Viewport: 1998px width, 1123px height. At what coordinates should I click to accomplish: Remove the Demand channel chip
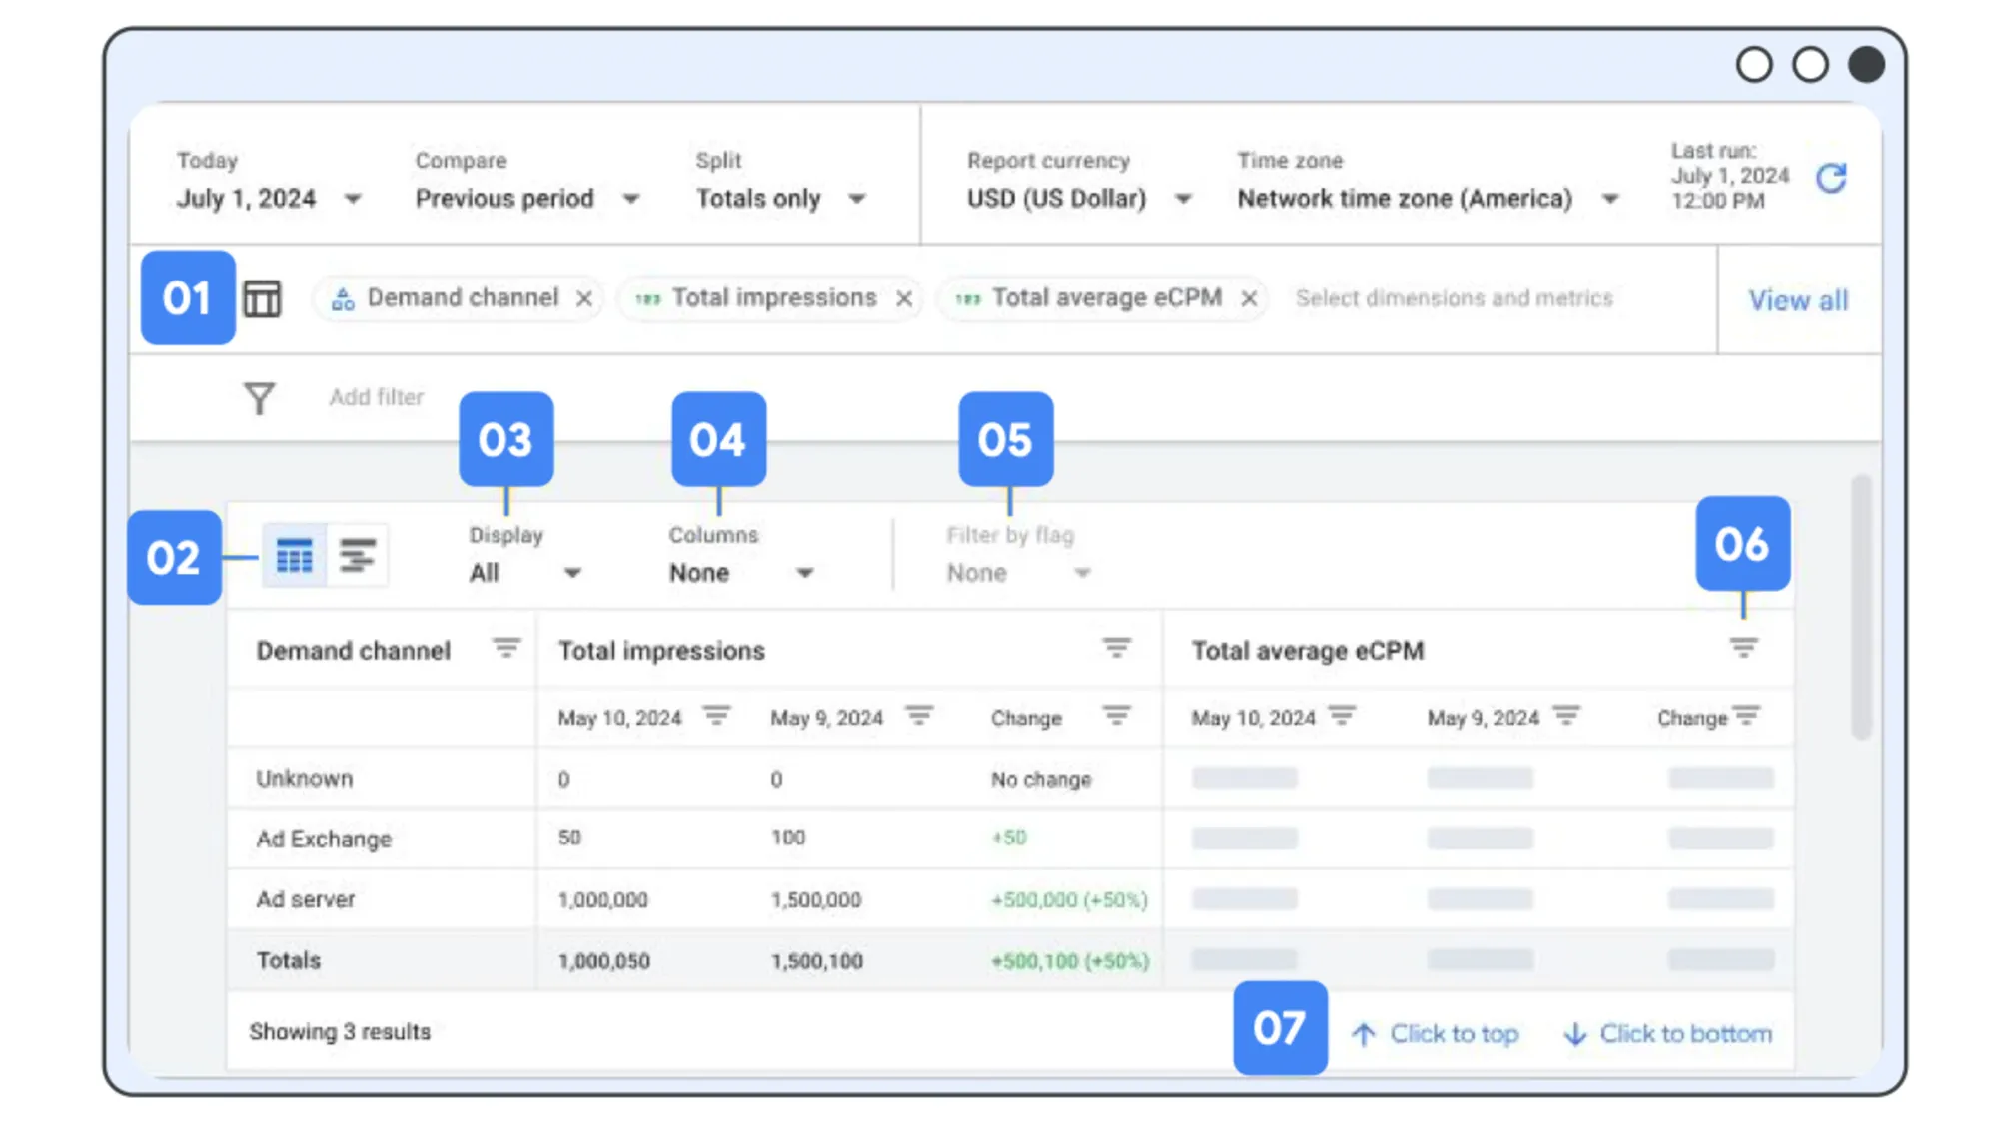586,297
